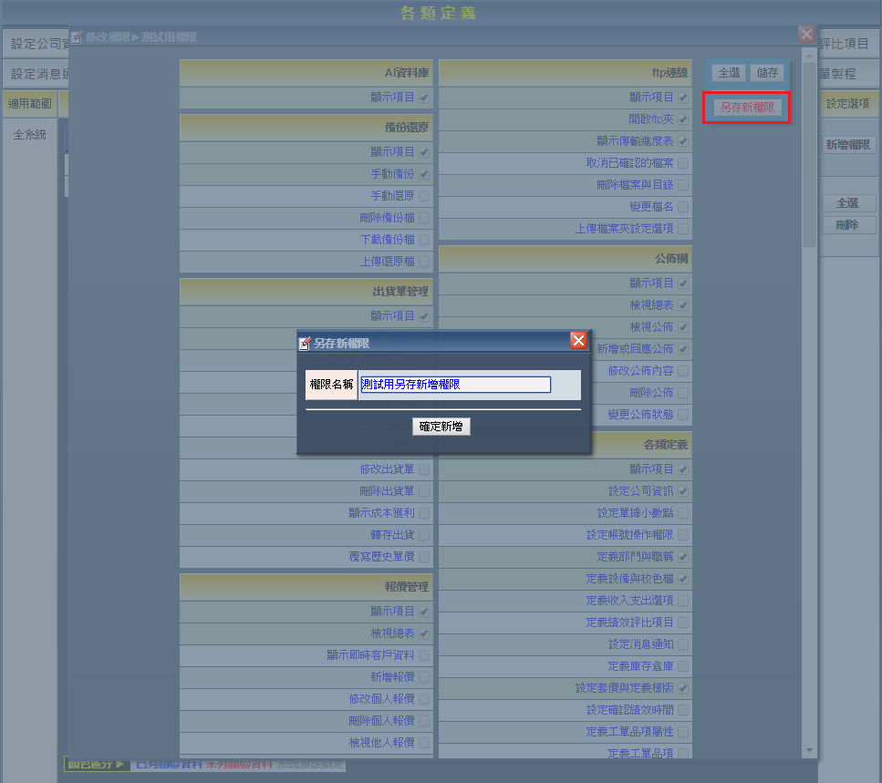
Task: Close the 另存新權限 dialog
Action: (x=578, y=341)
